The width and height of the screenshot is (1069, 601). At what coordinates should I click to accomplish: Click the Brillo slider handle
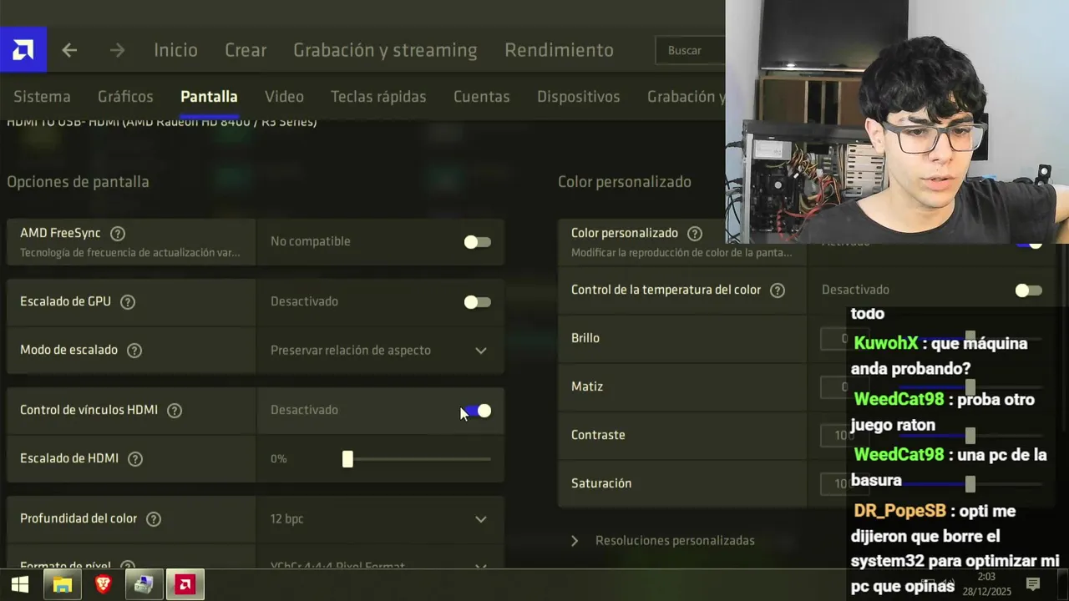pos(970,339)
